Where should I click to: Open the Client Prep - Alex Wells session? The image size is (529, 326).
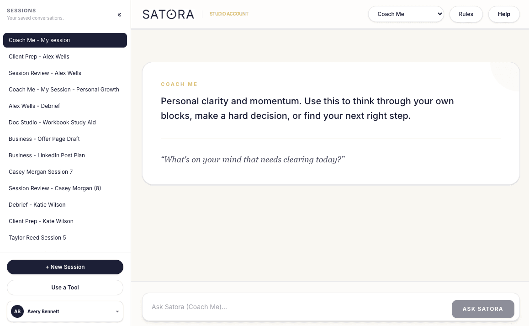[x=39, y=57]
